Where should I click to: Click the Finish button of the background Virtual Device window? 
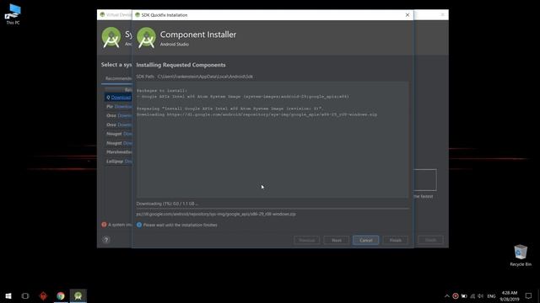tap(430, 240)
